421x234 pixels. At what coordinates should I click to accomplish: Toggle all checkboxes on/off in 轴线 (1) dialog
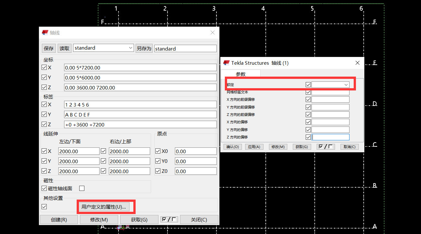[326, 147]
